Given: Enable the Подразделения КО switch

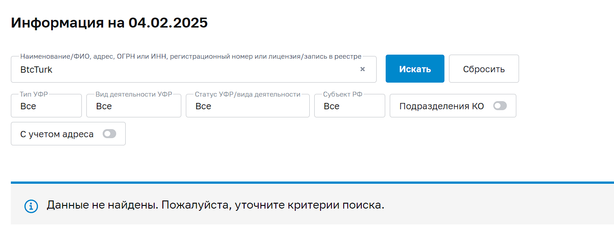Looking at the screenshot, I should [x=500, y=106].
